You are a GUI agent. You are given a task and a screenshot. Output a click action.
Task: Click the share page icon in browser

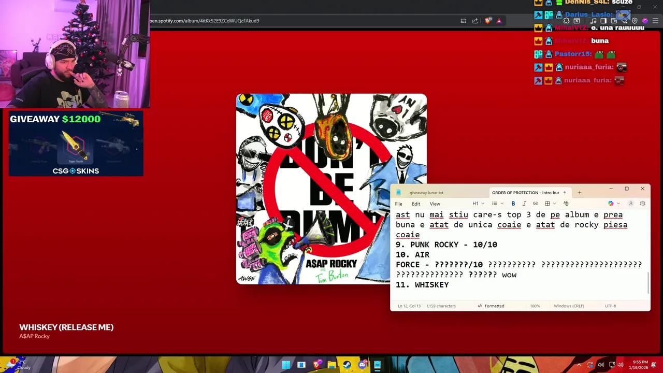tap(475, 21)
